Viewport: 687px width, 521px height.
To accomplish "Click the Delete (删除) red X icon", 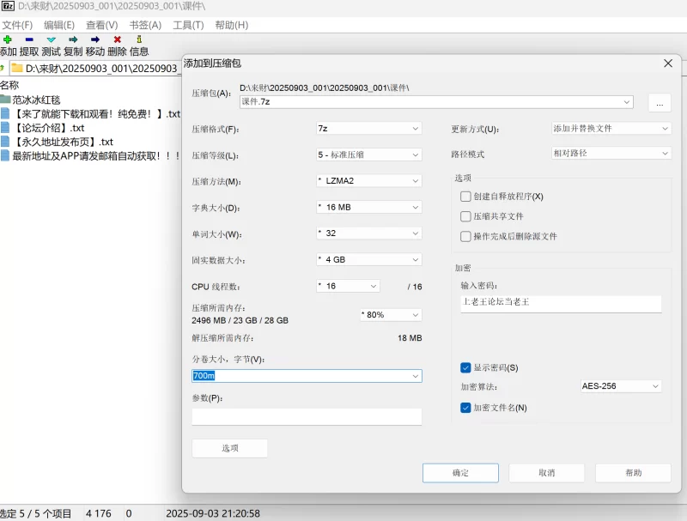I will (x=118, y=39).
